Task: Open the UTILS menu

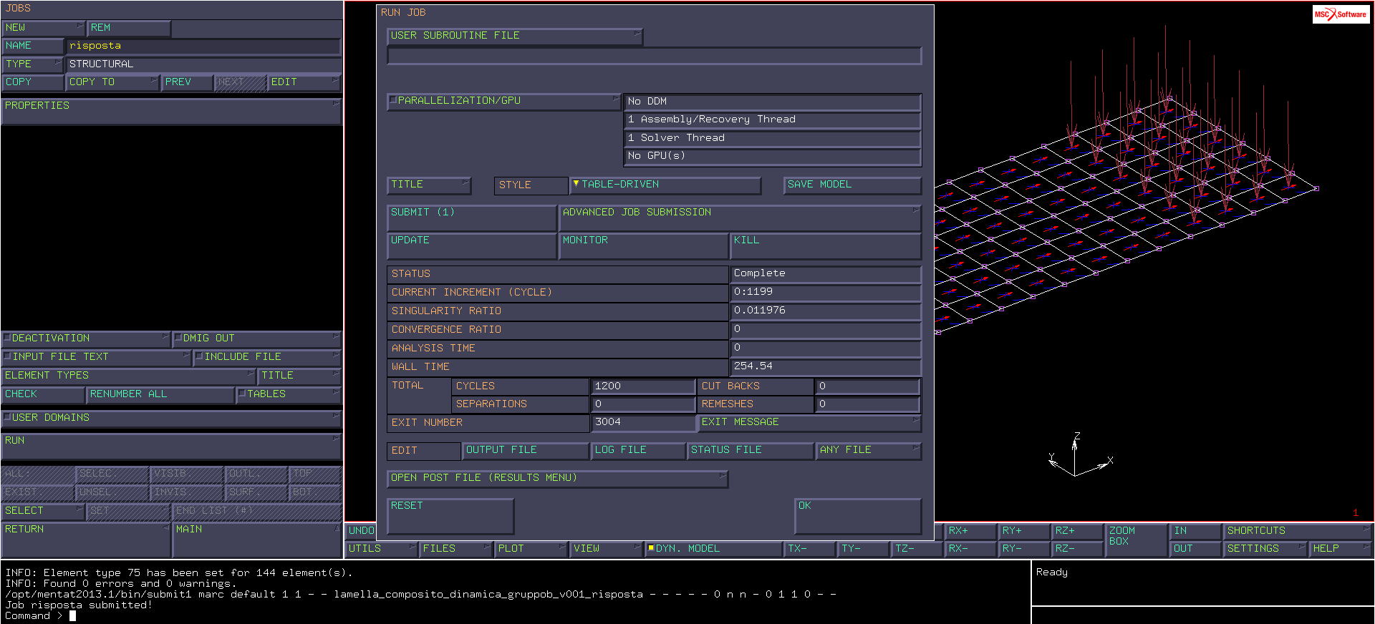Action: point(381,549)
